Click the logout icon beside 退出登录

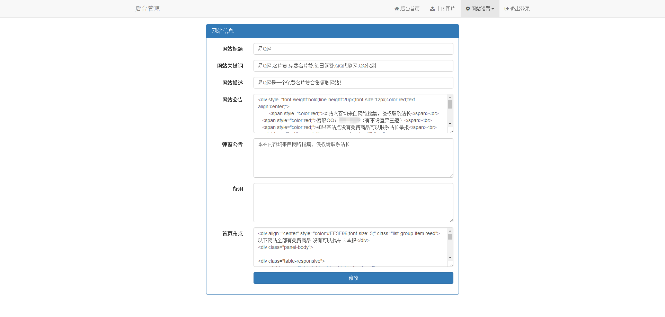(x=507, y=9)
